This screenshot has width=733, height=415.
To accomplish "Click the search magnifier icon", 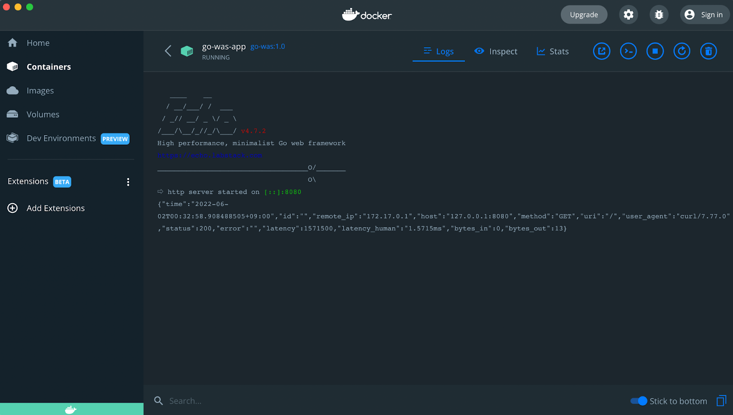I will click(159, 401).
